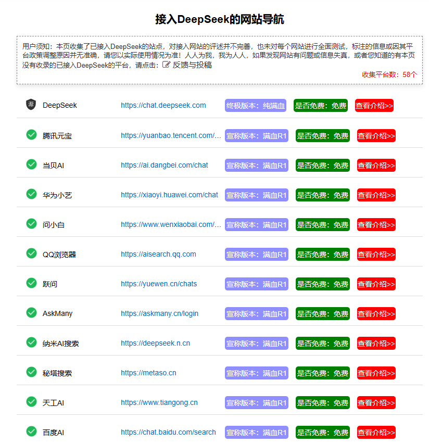Click the green check icon beside QQ浏览器
Image resolution: width=429 pixels, height=444 pixels.
(31, 253)
